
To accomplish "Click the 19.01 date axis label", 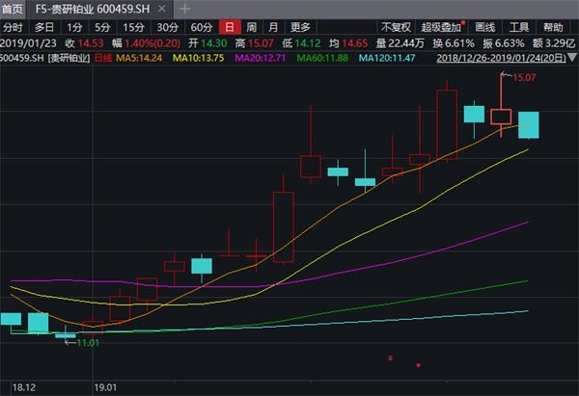I will (105, 387).
